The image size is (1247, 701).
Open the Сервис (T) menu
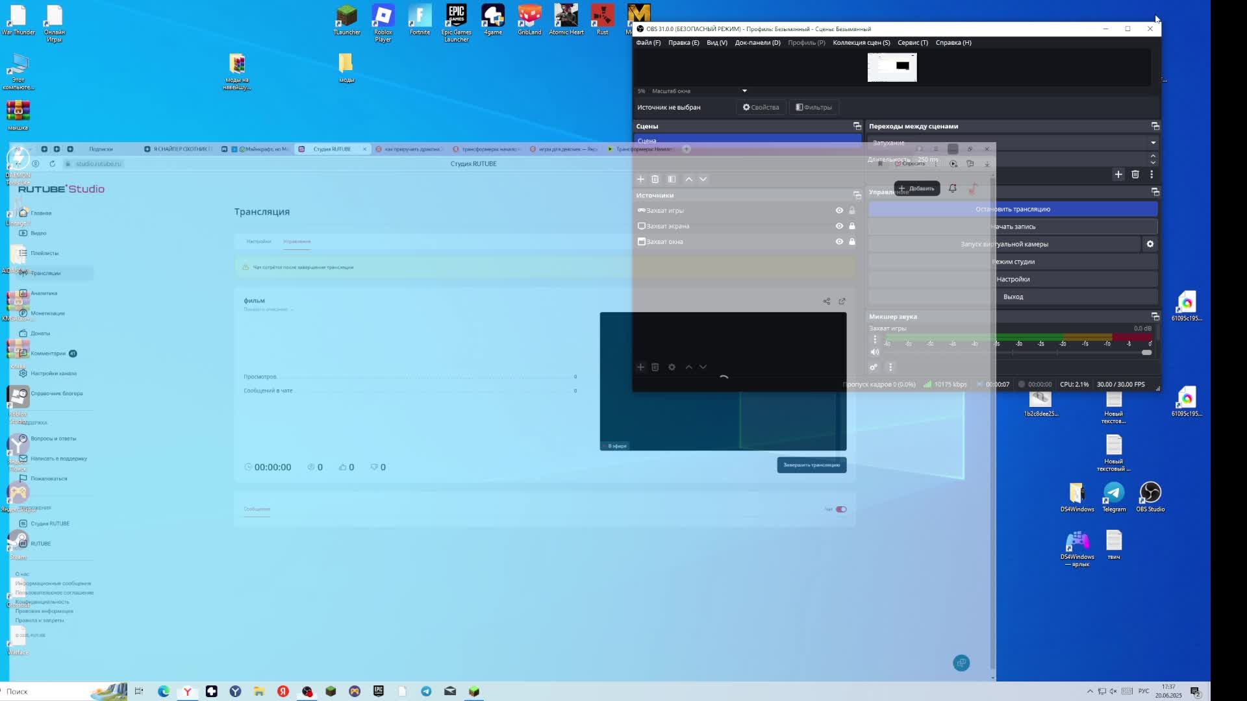(x=913, y=43)
